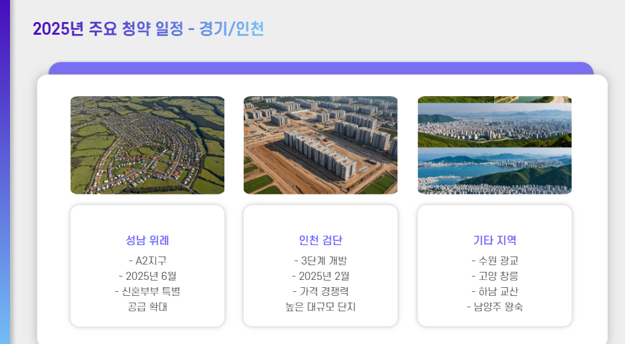Select the line - 고양 창릉
The image size is (625, 344).
coord(495,276)
